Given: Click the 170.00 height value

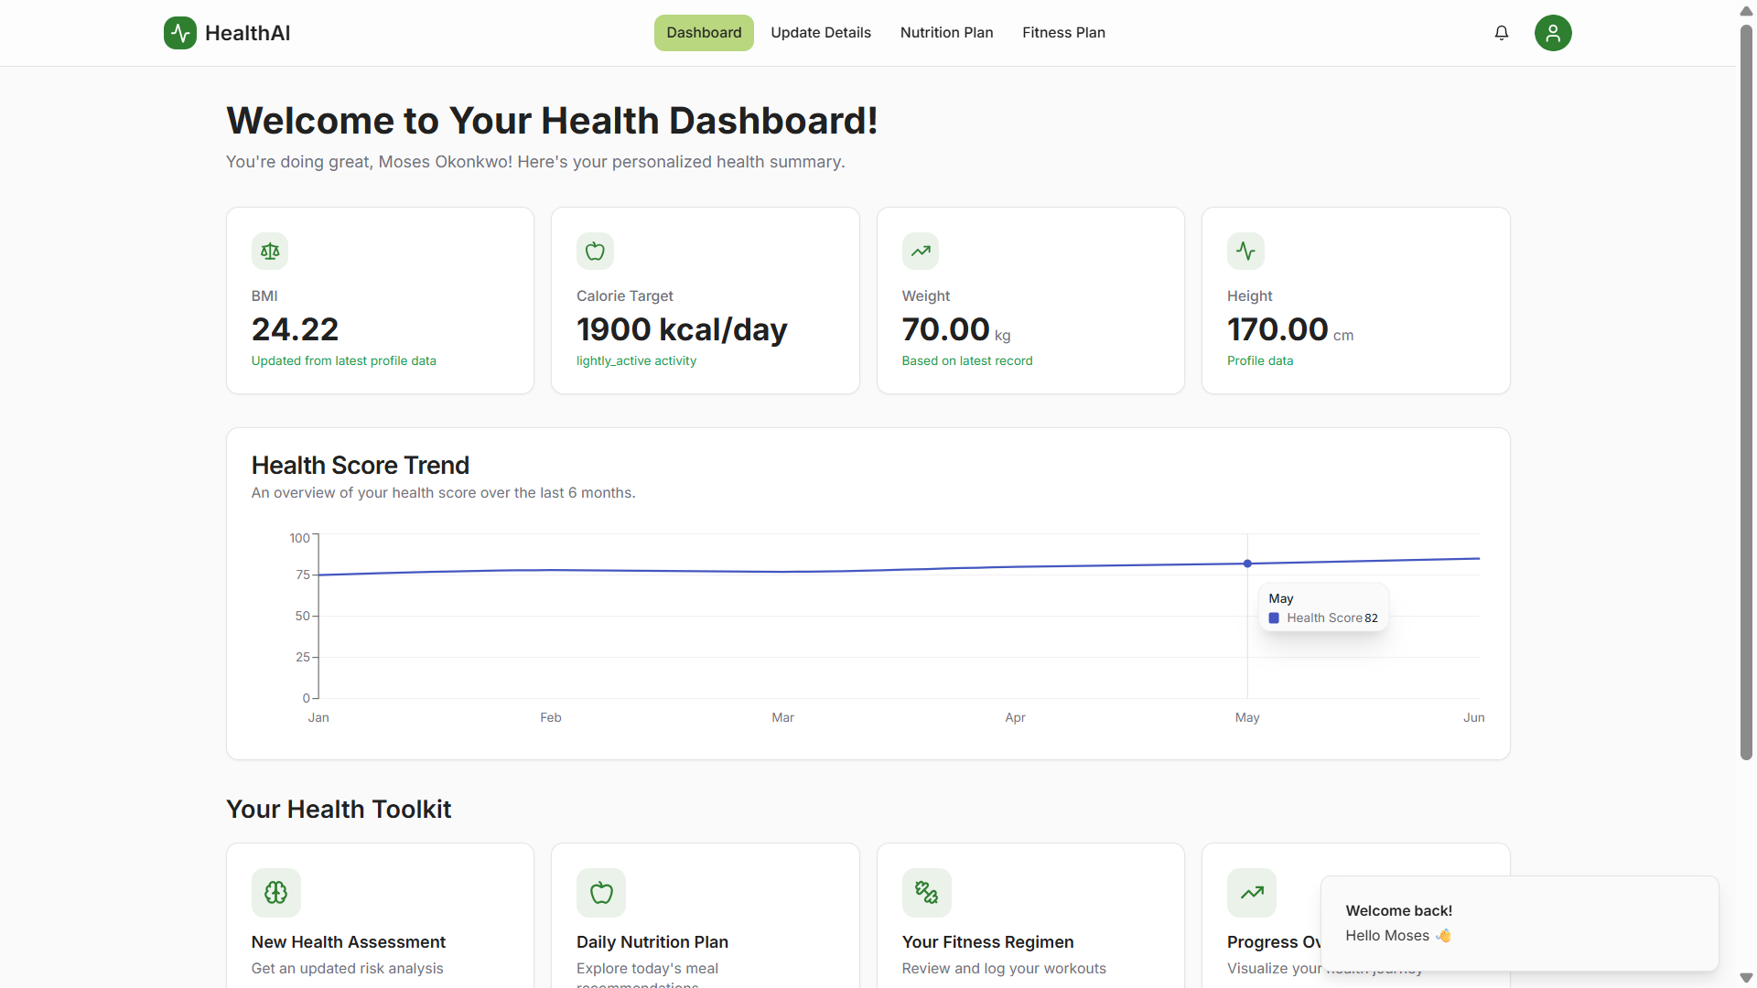Looking at the screenshot, I should [1277, 329].
